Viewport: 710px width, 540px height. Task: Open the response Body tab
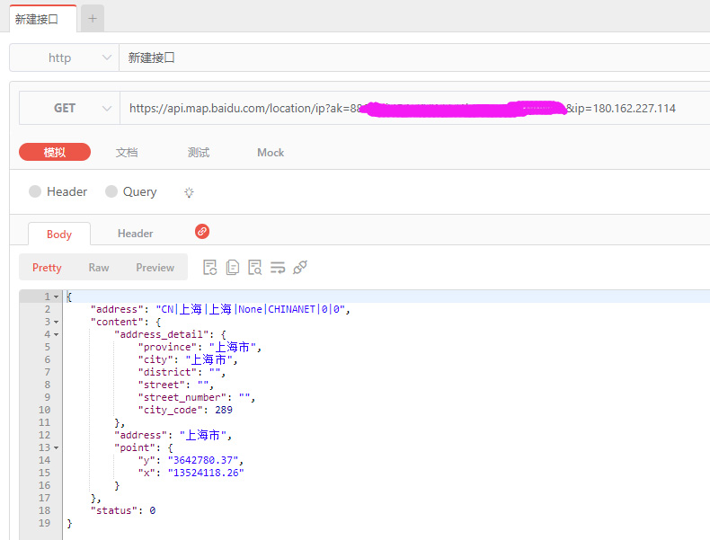click(x=59, y=234)
